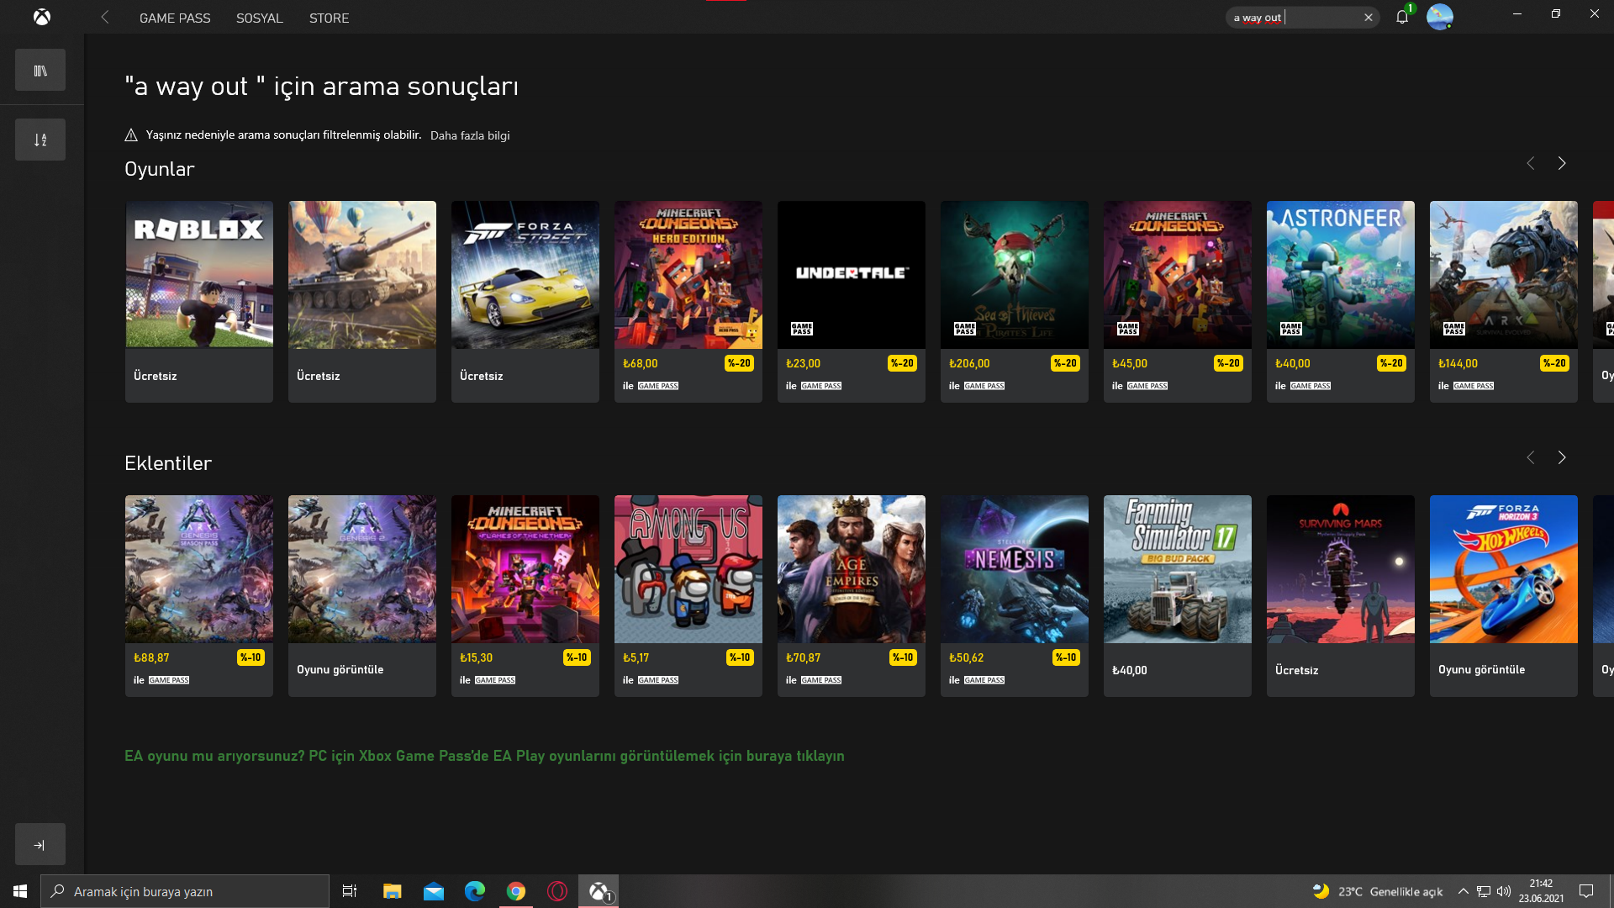Show previous items in Eklentiler row

1530,457
